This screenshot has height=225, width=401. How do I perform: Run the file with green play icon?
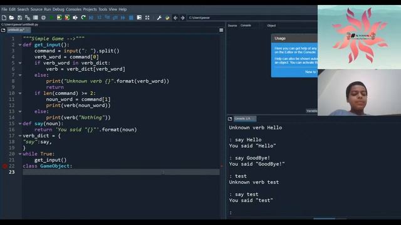[51, 17]
